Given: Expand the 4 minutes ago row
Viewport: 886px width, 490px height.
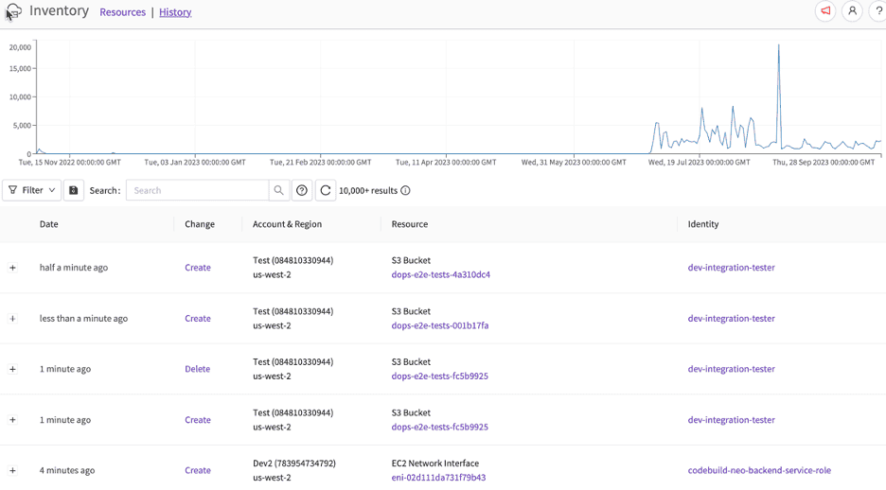Looking at the screenshot, I should coord(12,470).
